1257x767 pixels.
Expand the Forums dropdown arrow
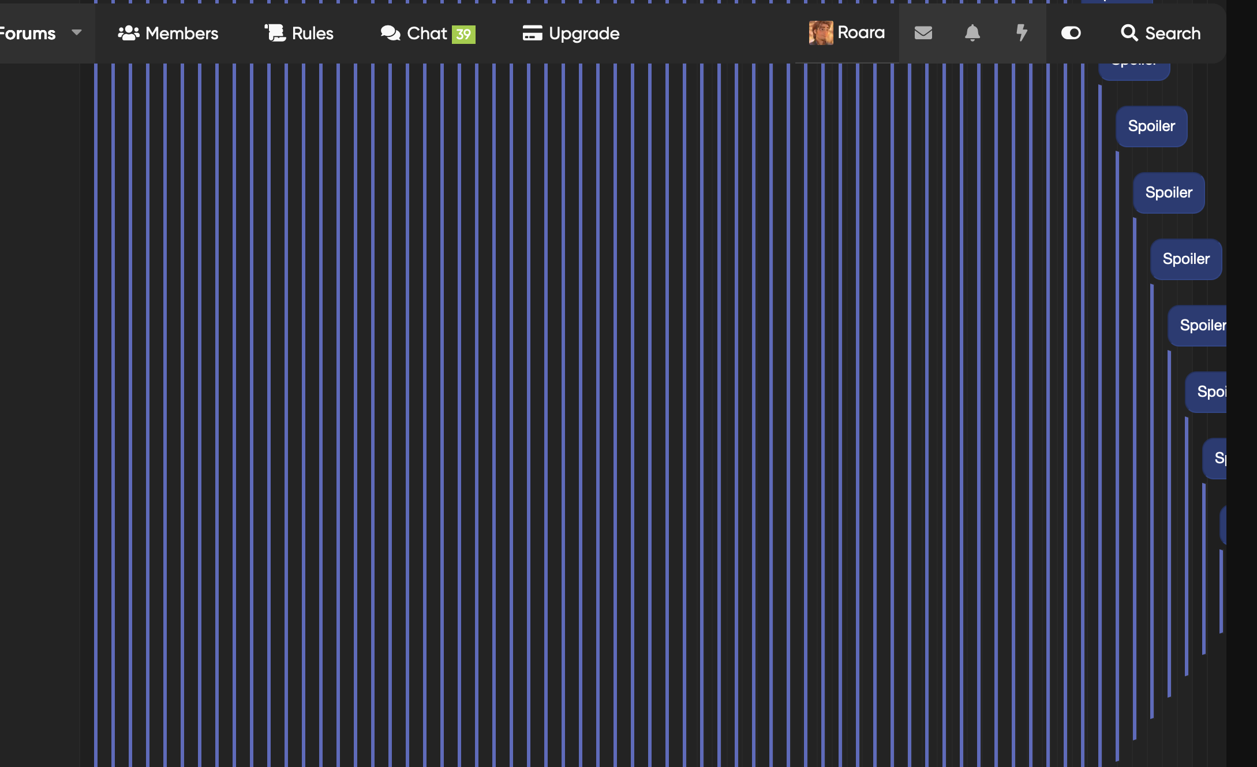click(77, 32)
